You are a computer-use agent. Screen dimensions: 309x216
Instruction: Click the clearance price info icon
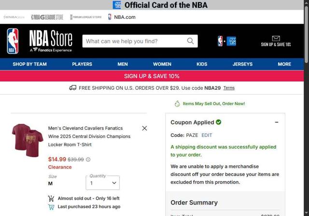coord(88,160)
